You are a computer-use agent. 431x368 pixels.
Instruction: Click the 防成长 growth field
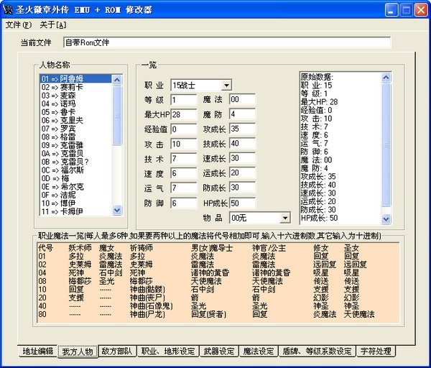coord(243,188)
